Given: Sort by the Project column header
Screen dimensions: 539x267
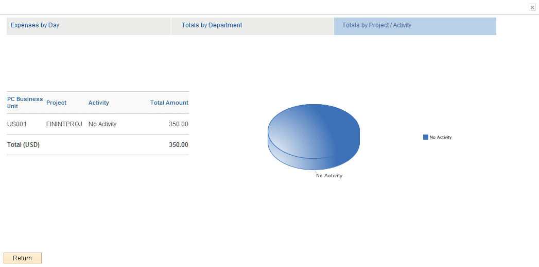Looking at the screenshot, I should [x=57, y=103].
